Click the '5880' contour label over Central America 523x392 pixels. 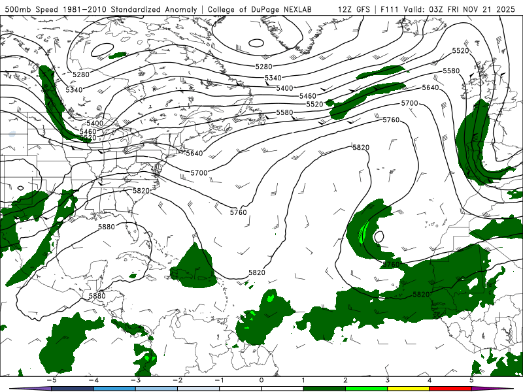(x=97, y=296)
